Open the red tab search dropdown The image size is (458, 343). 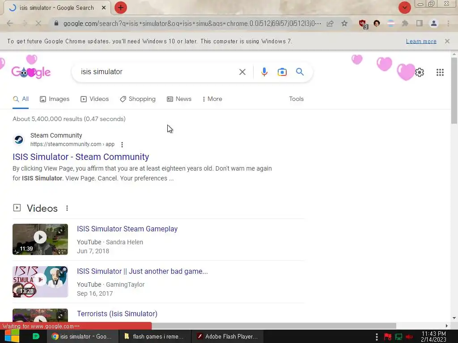click(x=404, y=8)
